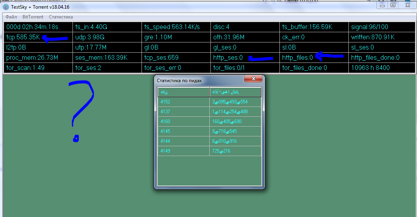
Task: Minimize the TestSky + Torrent window
Action: pos(382,5)
